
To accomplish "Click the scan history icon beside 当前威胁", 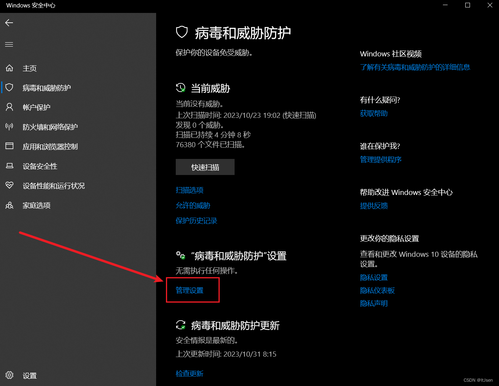I will pos(180,88).
